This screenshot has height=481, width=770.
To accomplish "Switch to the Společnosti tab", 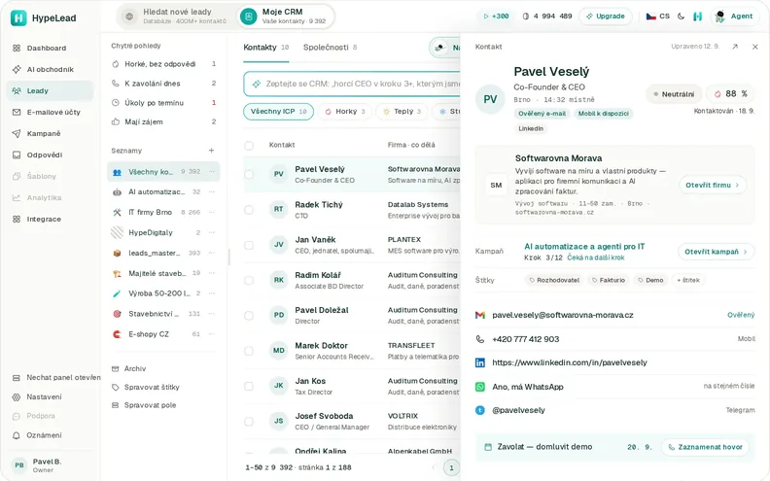I will (x=330, y=48).
